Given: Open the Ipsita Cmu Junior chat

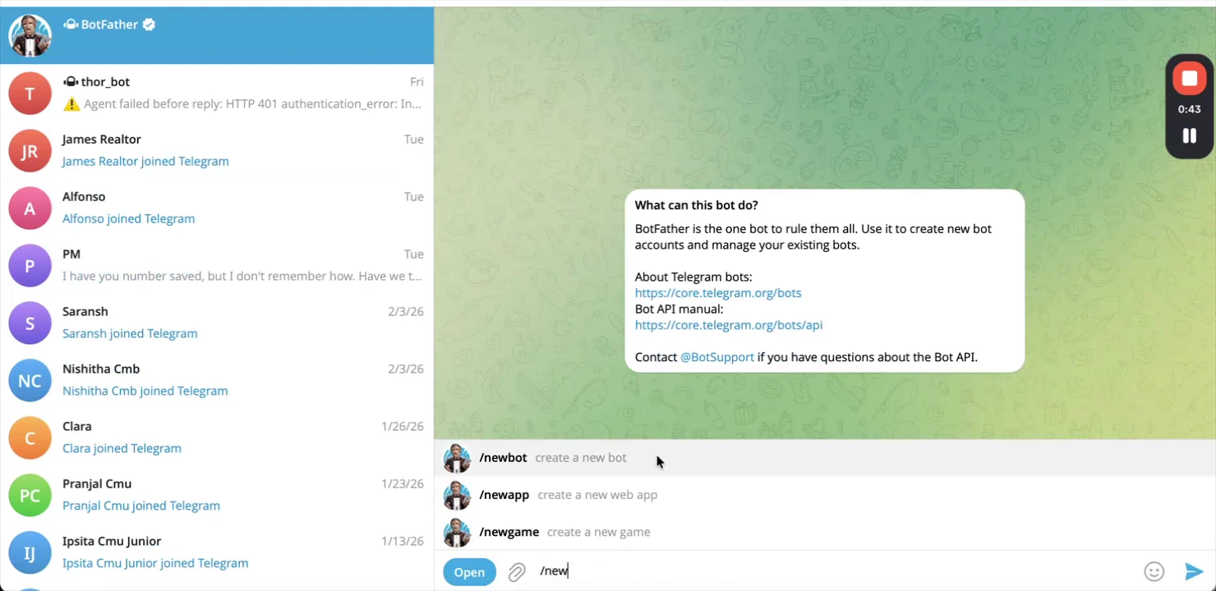Looking at the screenshot, I should pyautogui.click(x=217, y=552).
